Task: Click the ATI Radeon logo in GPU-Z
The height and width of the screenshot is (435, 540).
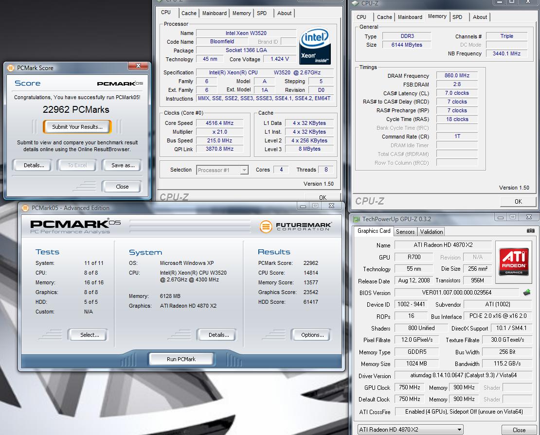Action: tap(514, 261)
